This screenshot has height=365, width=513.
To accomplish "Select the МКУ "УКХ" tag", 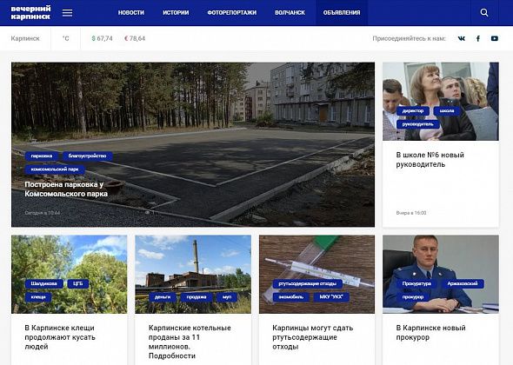I will coord(331,297).
